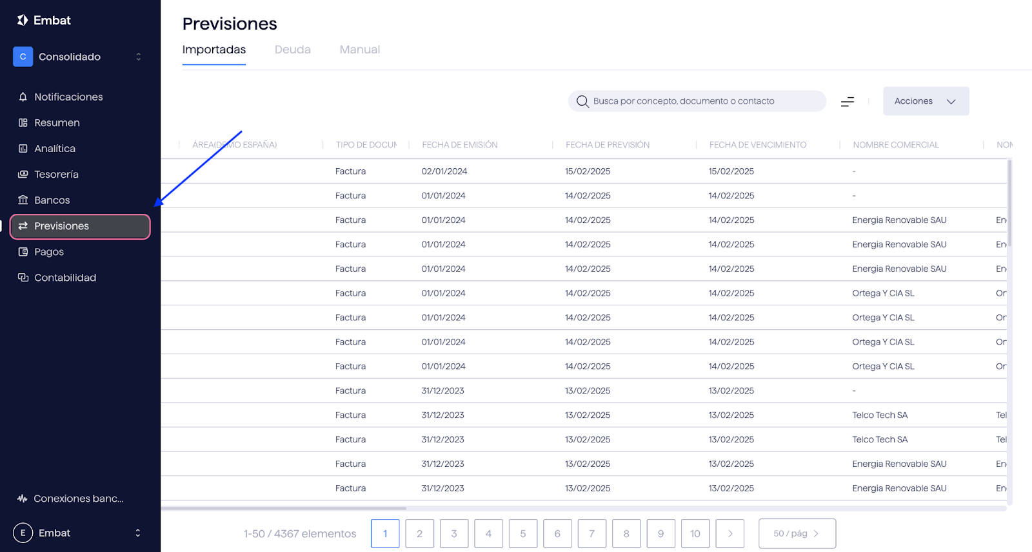Switch to the Deuda tab
This screenshot has height=552, width=1032.
click(292, 50)
